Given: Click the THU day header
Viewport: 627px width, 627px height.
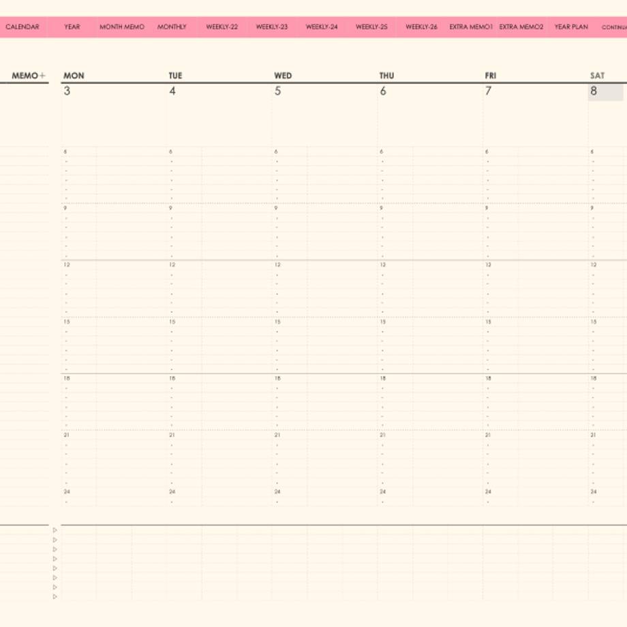Looking at the screenshot, I should [x=386, y=76].
